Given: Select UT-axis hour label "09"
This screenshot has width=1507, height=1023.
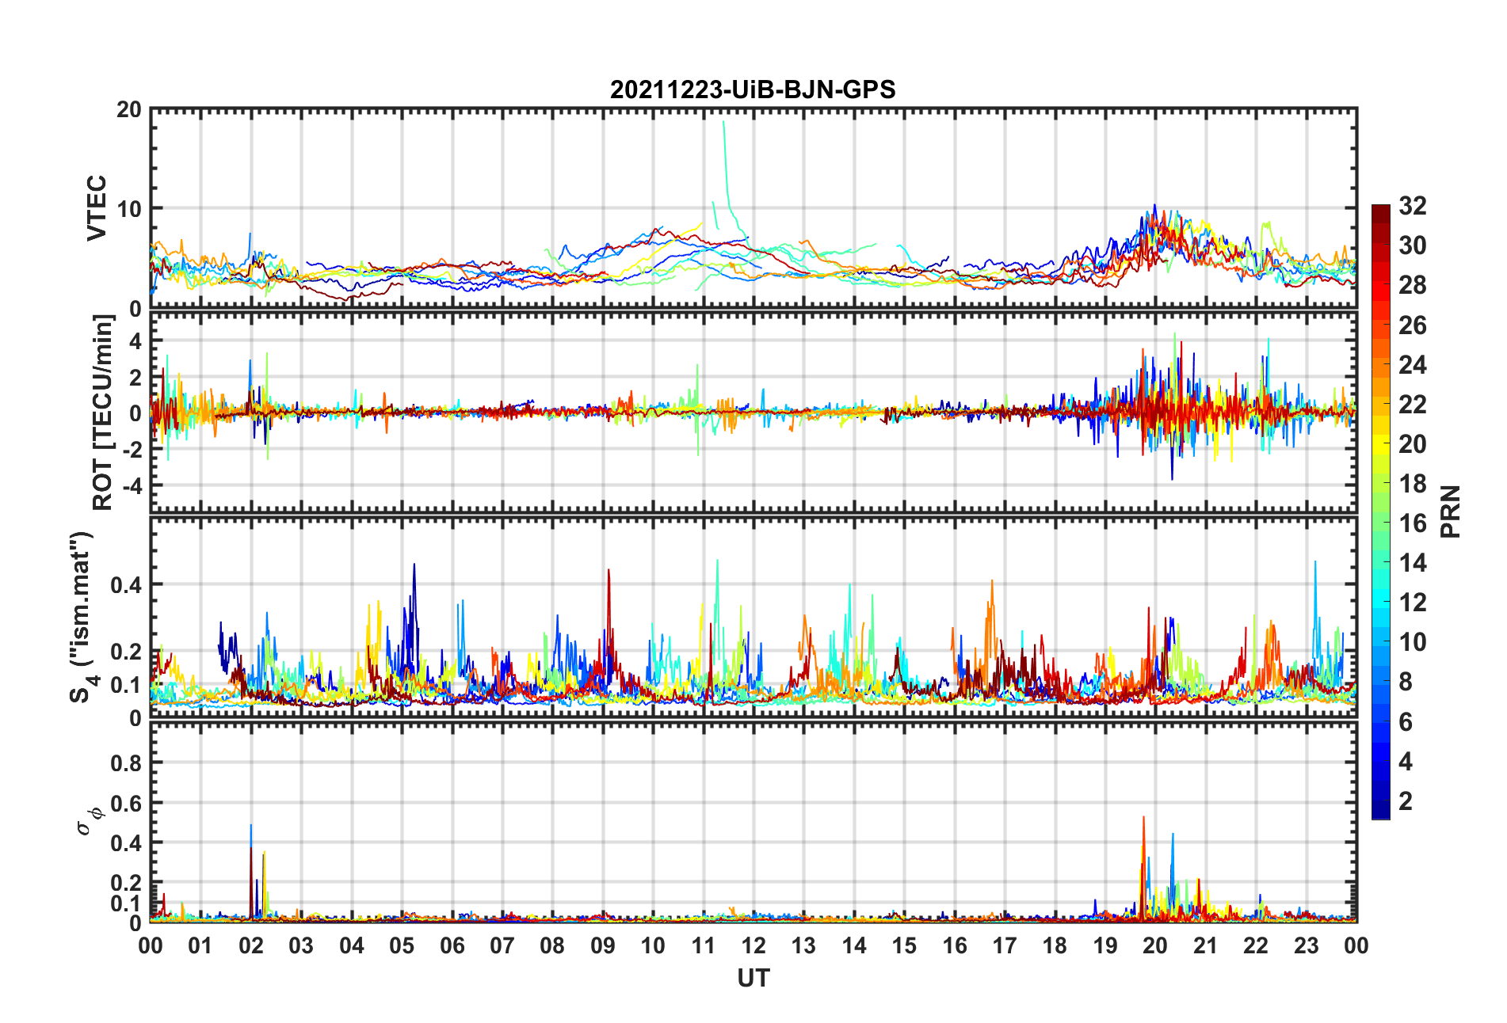Looking at the screenshot, I should click(x=603, y=946).
